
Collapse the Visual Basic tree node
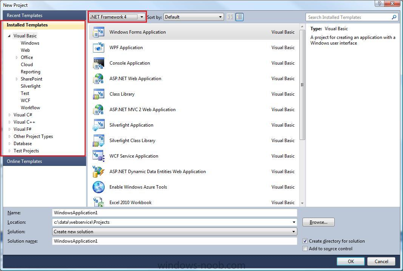click(x=9, y=36)
